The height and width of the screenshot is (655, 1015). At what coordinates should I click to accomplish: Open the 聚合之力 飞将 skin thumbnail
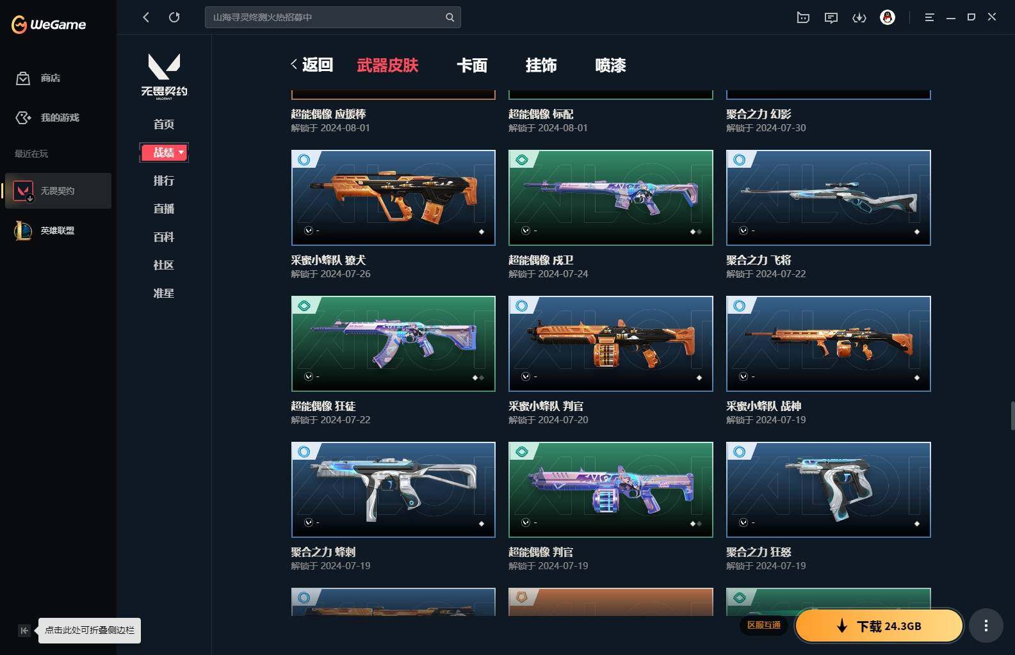click(829, 198)
